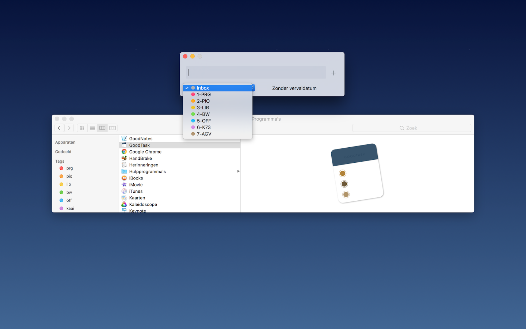Choose 7-AGV from the list dropdown

pos(218,134)
